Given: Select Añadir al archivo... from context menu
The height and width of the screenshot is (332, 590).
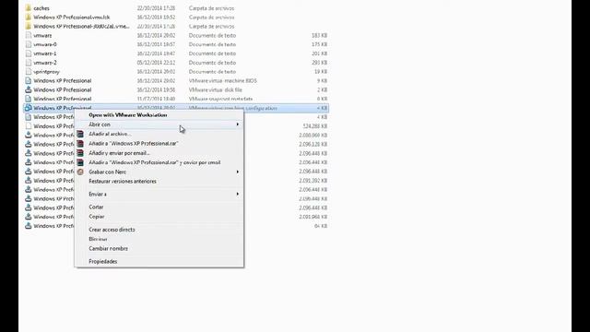Looking at the screenshot, I should coord(110,134).
